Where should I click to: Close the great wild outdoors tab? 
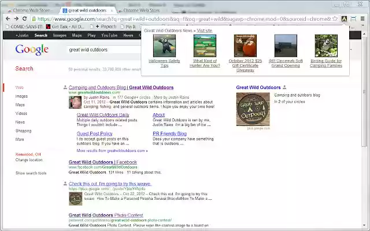[x=112, y=10]
